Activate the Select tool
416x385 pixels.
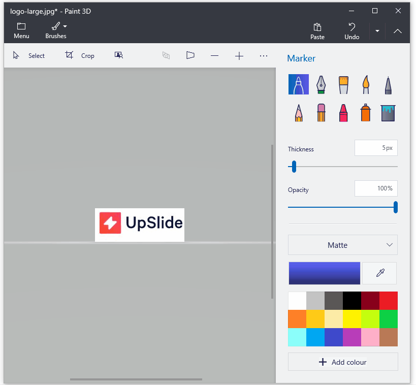(28, 55)
